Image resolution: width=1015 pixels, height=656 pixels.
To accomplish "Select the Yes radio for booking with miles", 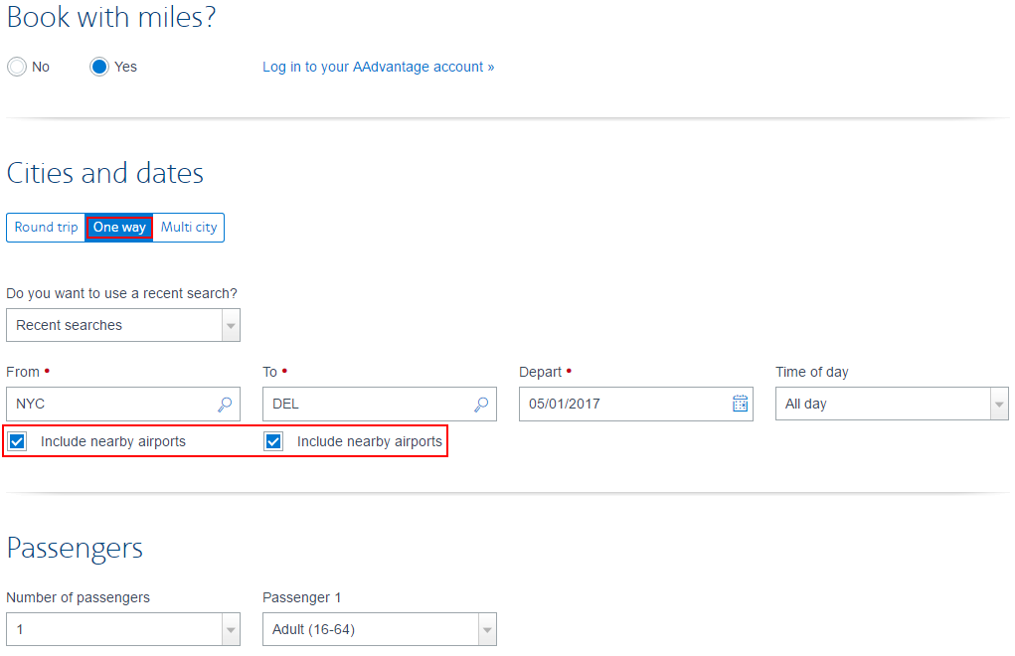I will tap(99, 67).
